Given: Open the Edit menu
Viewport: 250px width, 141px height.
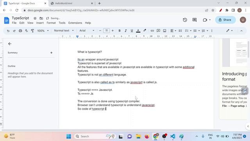Looking at the screenshot, I should 22,23.
